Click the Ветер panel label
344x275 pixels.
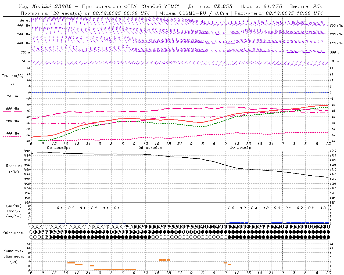(25, 20)
